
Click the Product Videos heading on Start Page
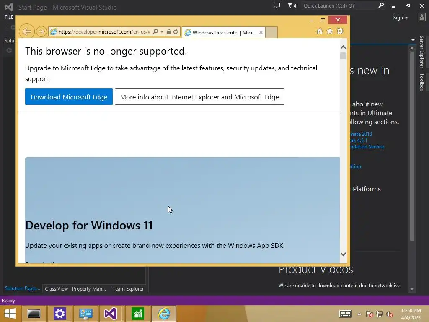316,270
